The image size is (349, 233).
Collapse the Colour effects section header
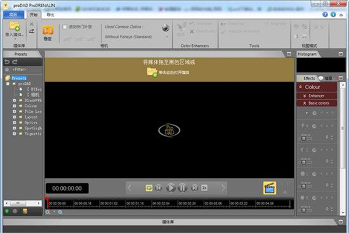point(301,87)
